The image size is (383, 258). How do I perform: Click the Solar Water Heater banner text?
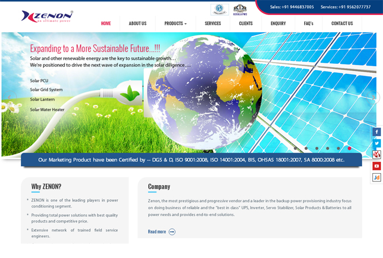tap(47, 110)
